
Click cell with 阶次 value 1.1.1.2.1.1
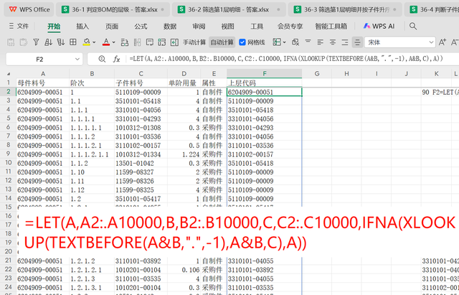92,154
